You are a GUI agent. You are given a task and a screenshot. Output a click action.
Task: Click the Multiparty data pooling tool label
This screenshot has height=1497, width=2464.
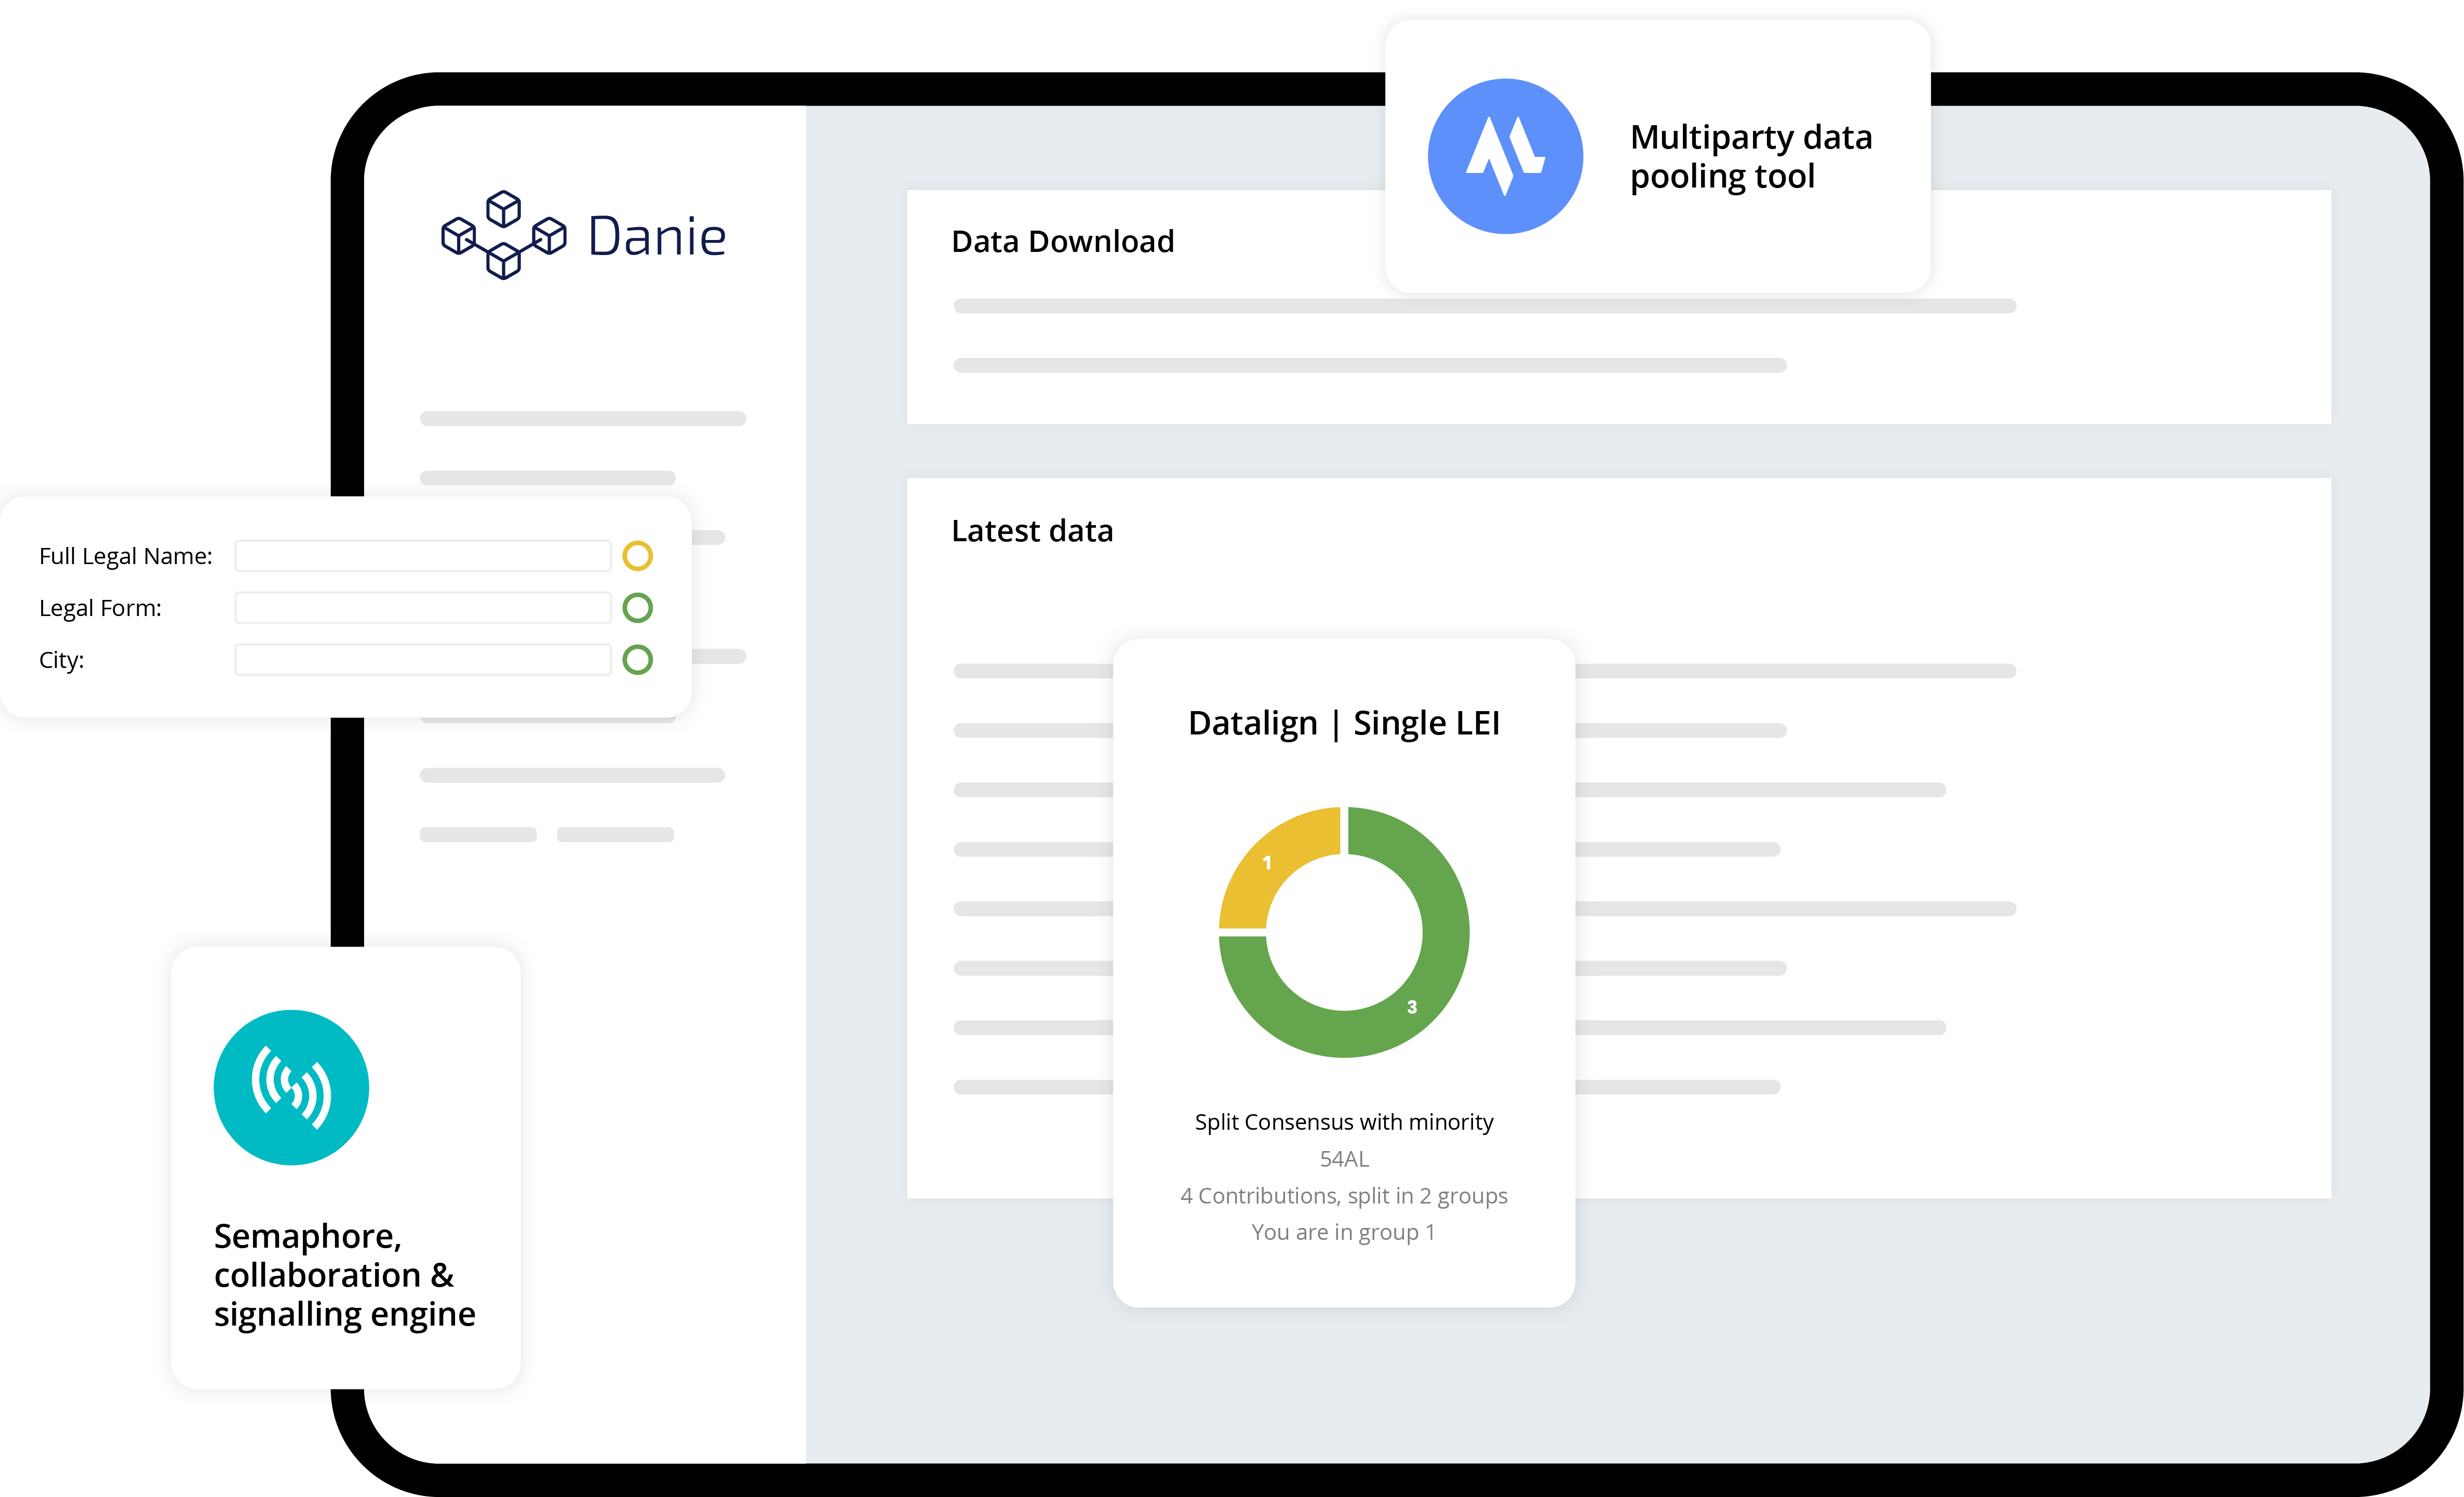[1750, 157]
